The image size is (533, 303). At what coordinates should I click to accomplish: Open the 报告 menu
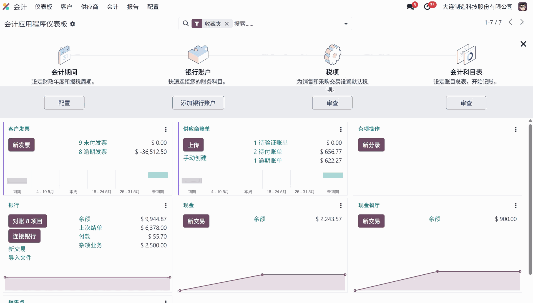point(133,7)
